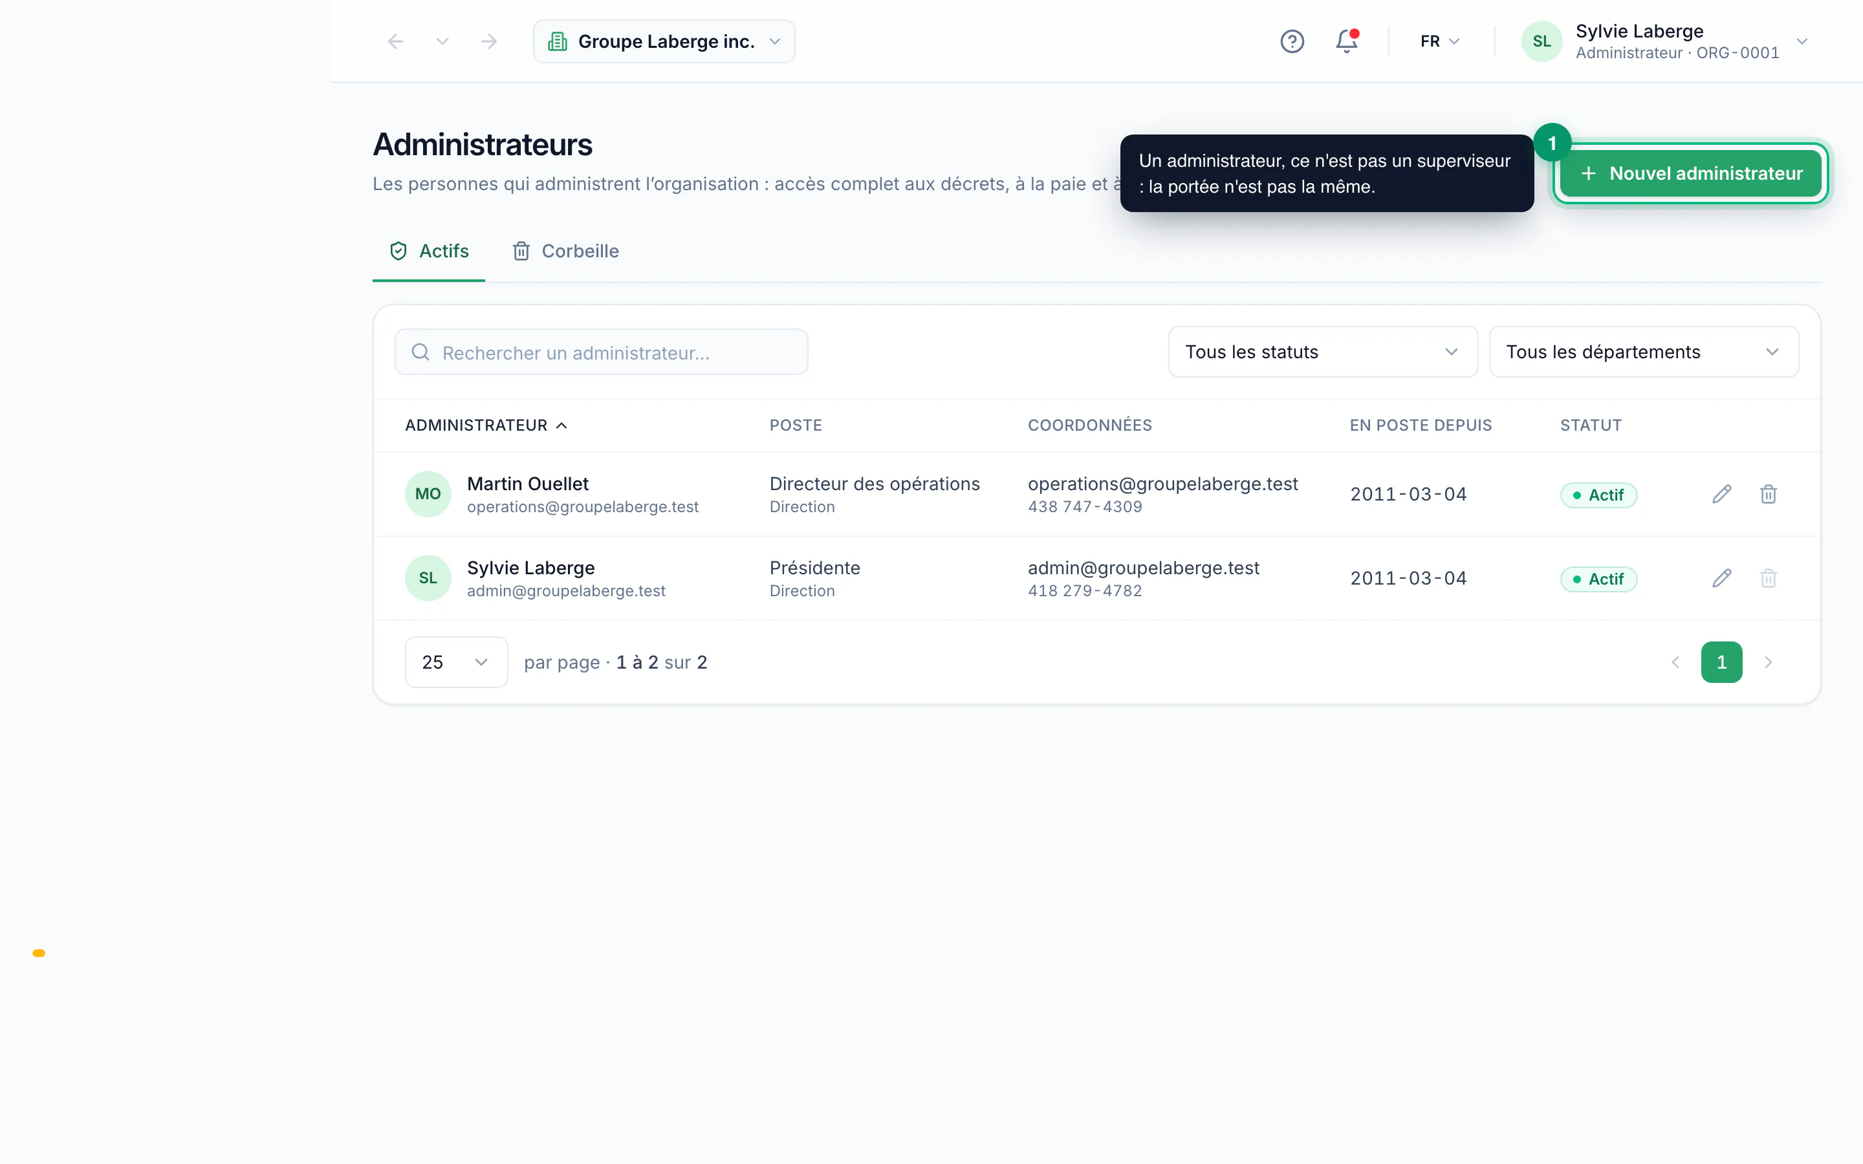Click Directeur des opérations cell
Screen dimensions: 1863x1164
[875, 484]
